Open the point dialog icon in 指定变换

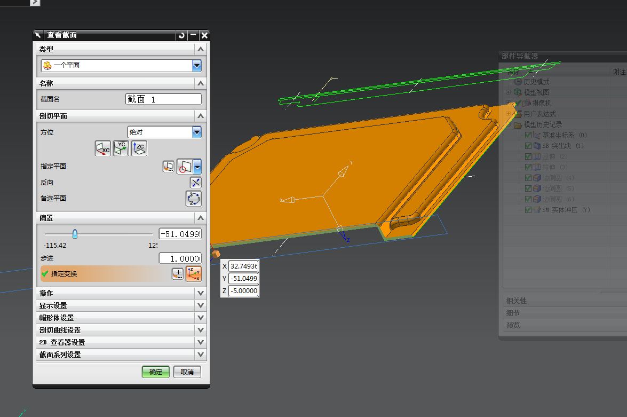178,274
